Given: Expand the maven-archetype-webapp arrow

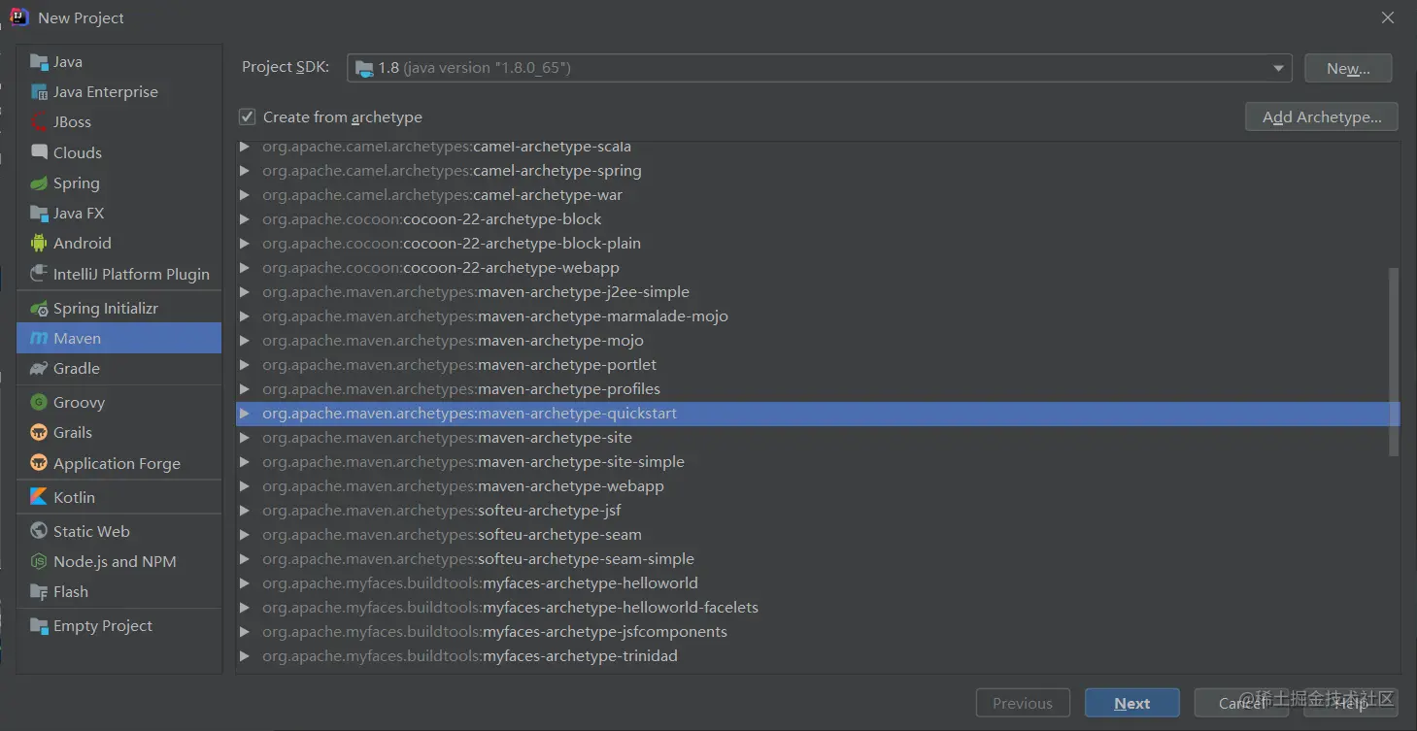Looking at the screenshot, I should 245,486.
